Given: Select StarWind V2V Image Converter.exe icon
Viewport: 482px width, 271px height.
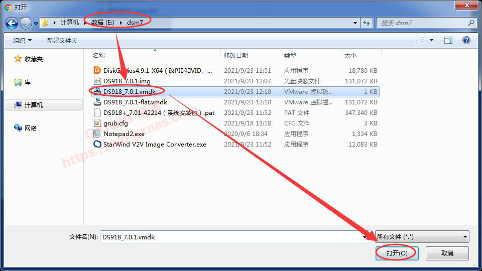Looking at the screenshot, I should tap(97, 145).
